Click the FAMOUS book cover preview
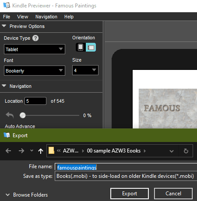Viewport: 197px width, 201px height. (168, 108)
